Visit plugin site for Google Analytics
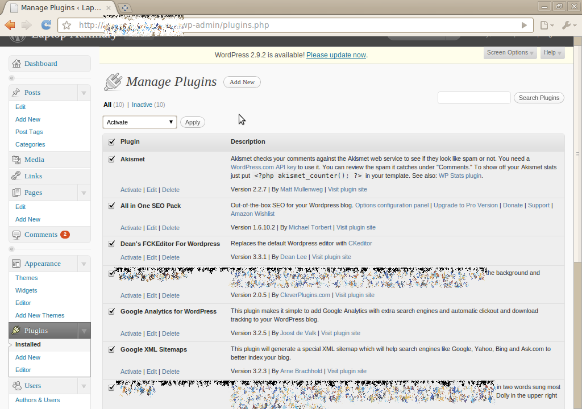This screenshot has height=409, width=582. pyautogui.click(x=340, y=333)
